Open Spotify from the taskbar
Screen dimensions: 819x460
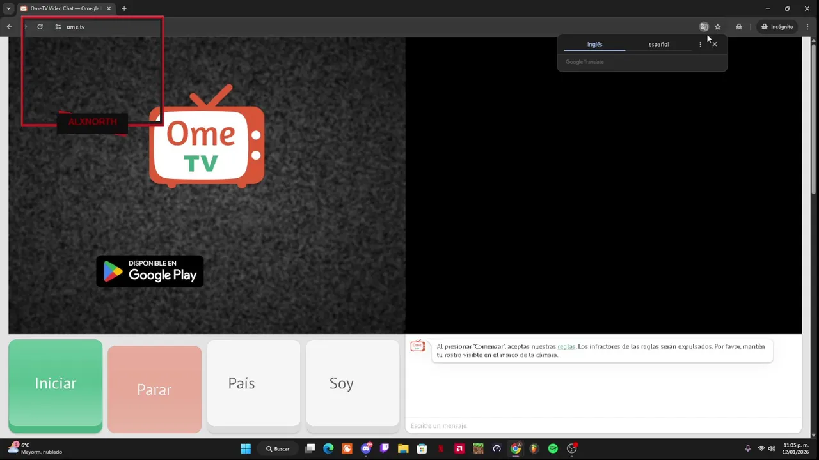coord(553,448)
